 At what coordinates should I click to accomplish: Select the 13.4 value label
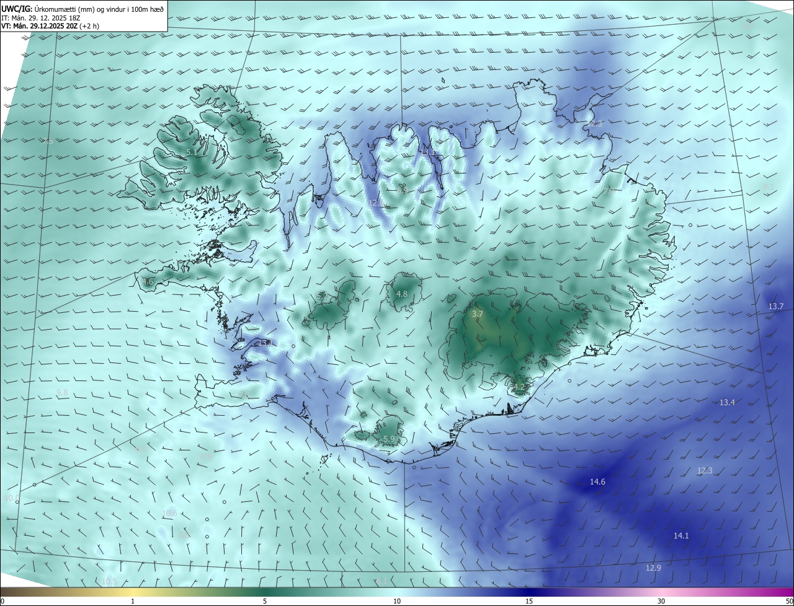(x=727, y=402)
